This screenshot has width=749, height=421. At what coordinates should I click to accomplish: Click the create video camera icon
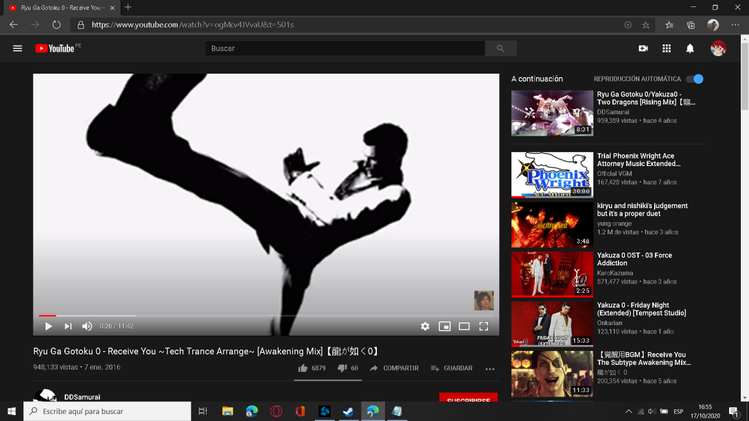coord(643,49)
